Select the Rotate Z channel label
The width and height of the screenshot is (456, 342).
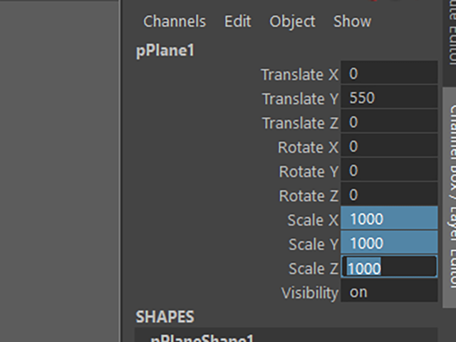[309, 195]
